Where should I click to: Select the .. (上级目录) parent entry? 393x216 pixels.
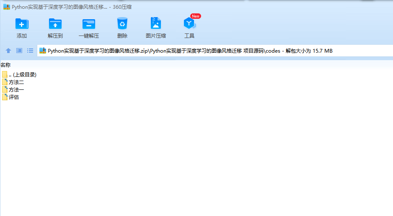23,75
